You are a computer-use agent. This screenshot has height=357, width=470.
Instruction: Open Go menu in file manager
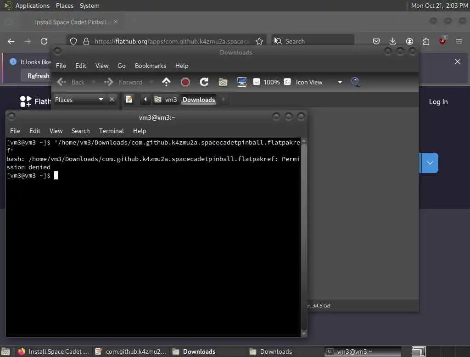click(121, 66)
